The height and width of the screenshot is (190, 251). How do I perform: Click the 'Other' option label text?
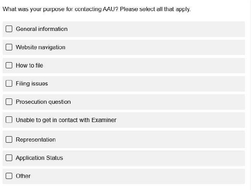(x=23, y=176)
